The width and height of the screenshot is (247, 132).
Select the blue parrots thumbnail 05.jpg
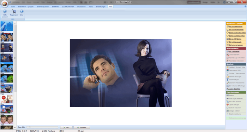[x=7, y=68]
